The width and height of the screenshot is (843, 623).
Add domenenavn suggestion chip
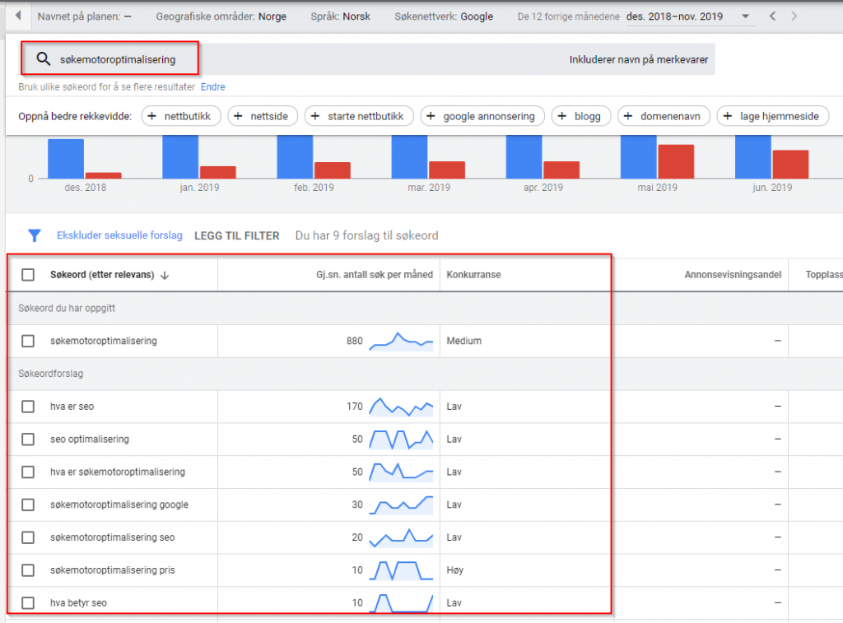(664, 116)
